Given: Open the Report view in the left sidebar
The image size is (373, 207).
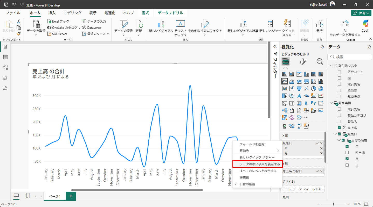Looking at the screenshot, I should pyautogui.click(x=5, y=47).
